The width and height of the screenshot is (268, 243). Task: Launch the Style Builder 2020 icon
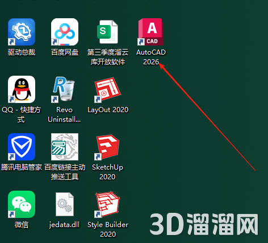[108, 204]
